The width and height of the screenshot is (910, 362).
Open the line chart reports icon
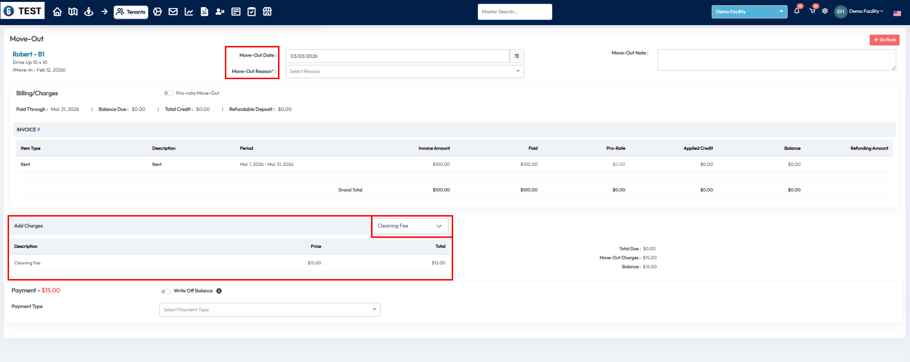pyautogui.click(x=189, y=12)
